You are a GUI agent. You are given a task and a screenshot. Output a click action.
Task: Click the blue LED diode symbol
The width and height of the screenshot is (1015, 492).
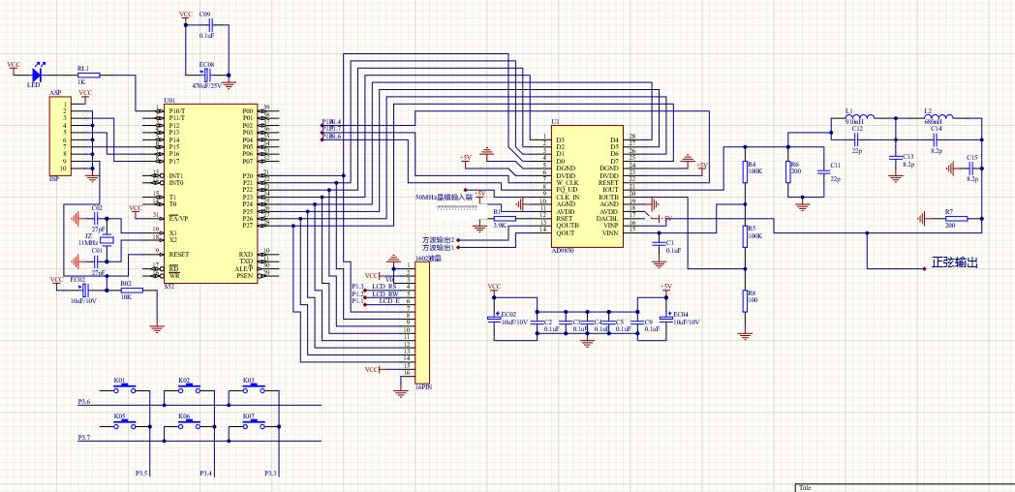click(x=36, y=76)
